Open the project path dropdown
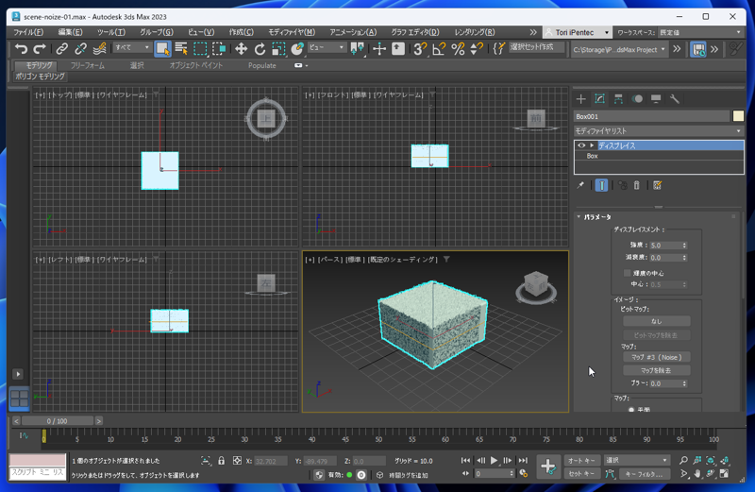Image resolution: width=755 pixels, height=492 pixels. [x=619, y=50]
